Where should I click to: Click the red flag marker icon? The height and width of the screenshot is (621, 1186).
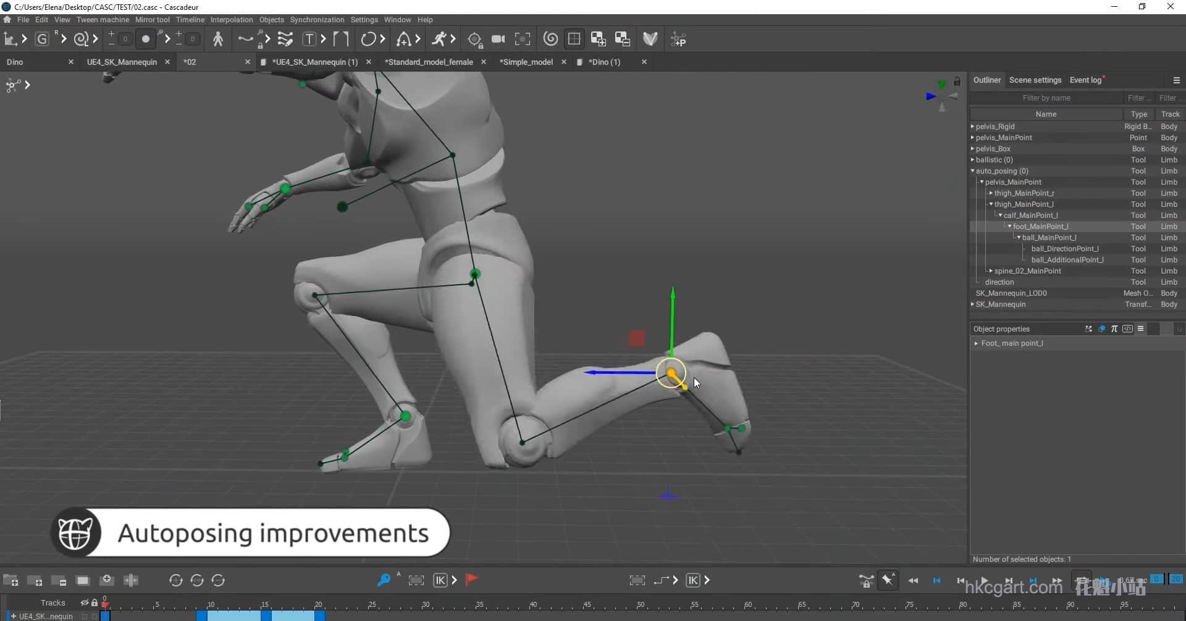[x=471, y=579]
